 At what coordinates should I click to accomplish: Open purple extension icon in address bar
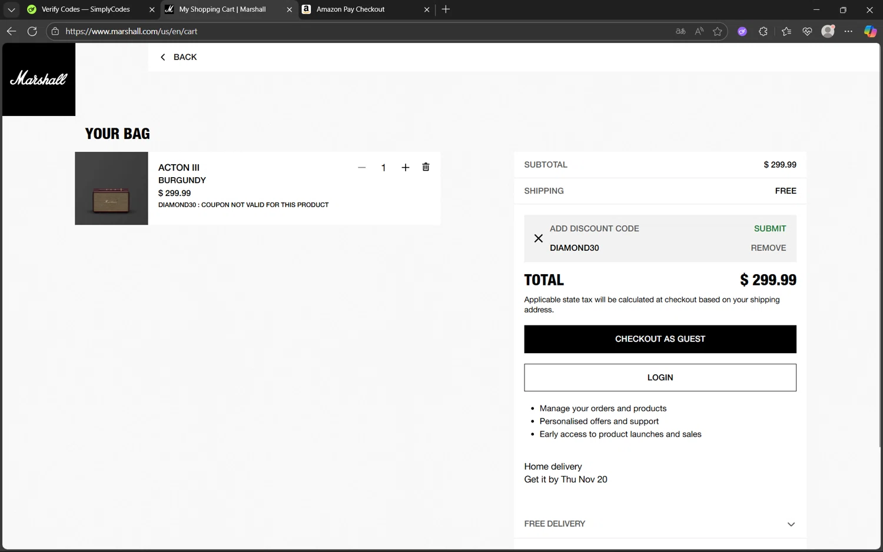tap(742, 31)
